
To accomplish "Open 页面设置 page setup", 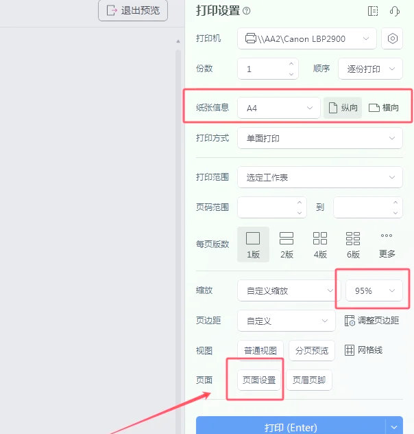I will click(x=259, y=380).
